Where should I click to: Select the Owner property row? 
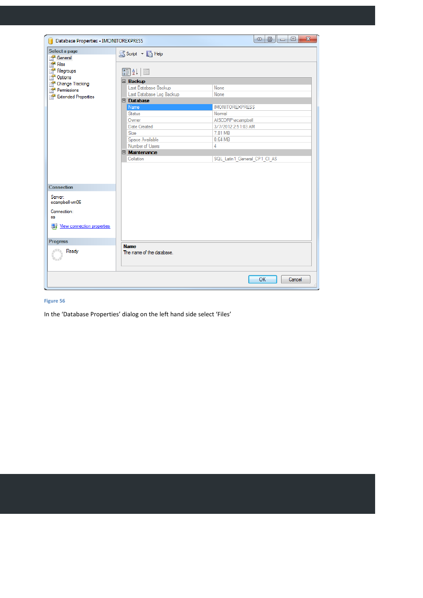tap(219, 120)
